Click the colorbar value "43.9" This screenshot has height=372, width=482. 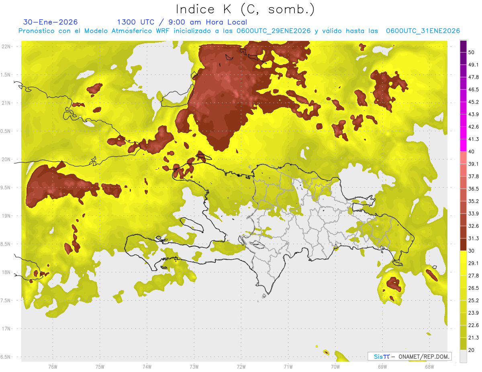[474, 114]
